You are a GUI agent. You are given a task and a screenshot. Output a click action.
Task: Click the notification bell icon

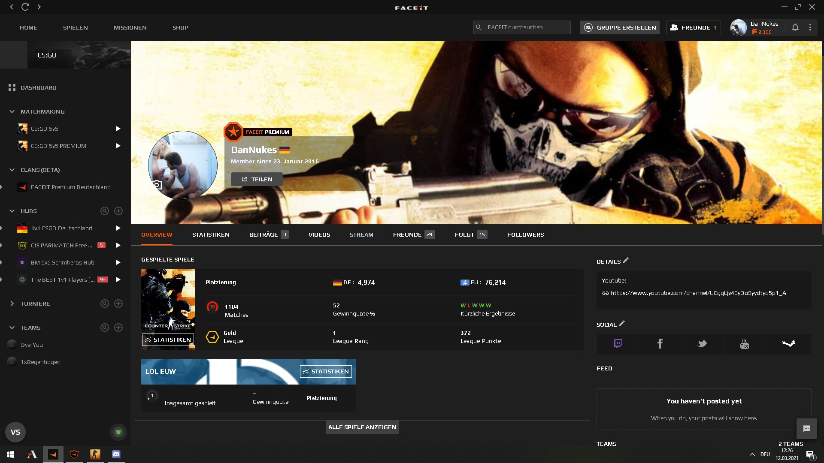(795, 27)
